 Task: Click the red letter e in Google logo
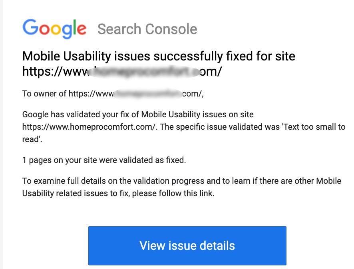click(81, 29)
